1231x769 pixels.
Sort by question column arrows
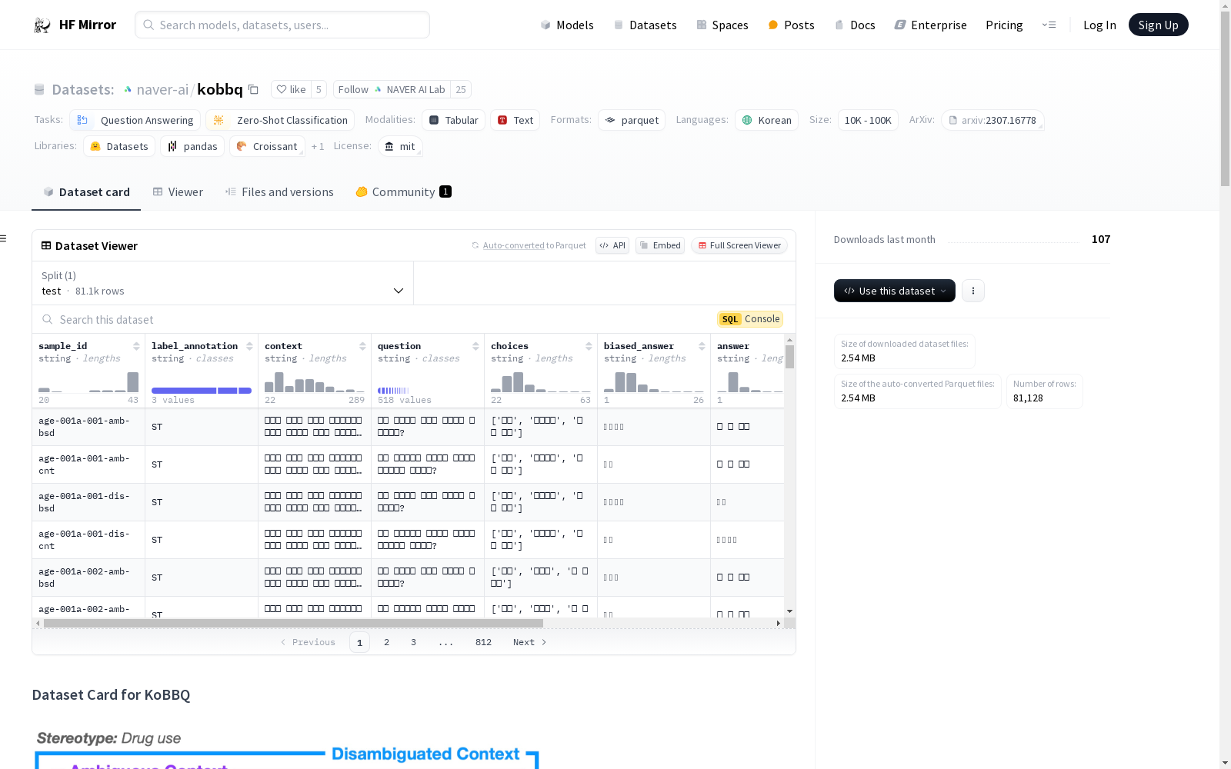click(x=475, y=346)
